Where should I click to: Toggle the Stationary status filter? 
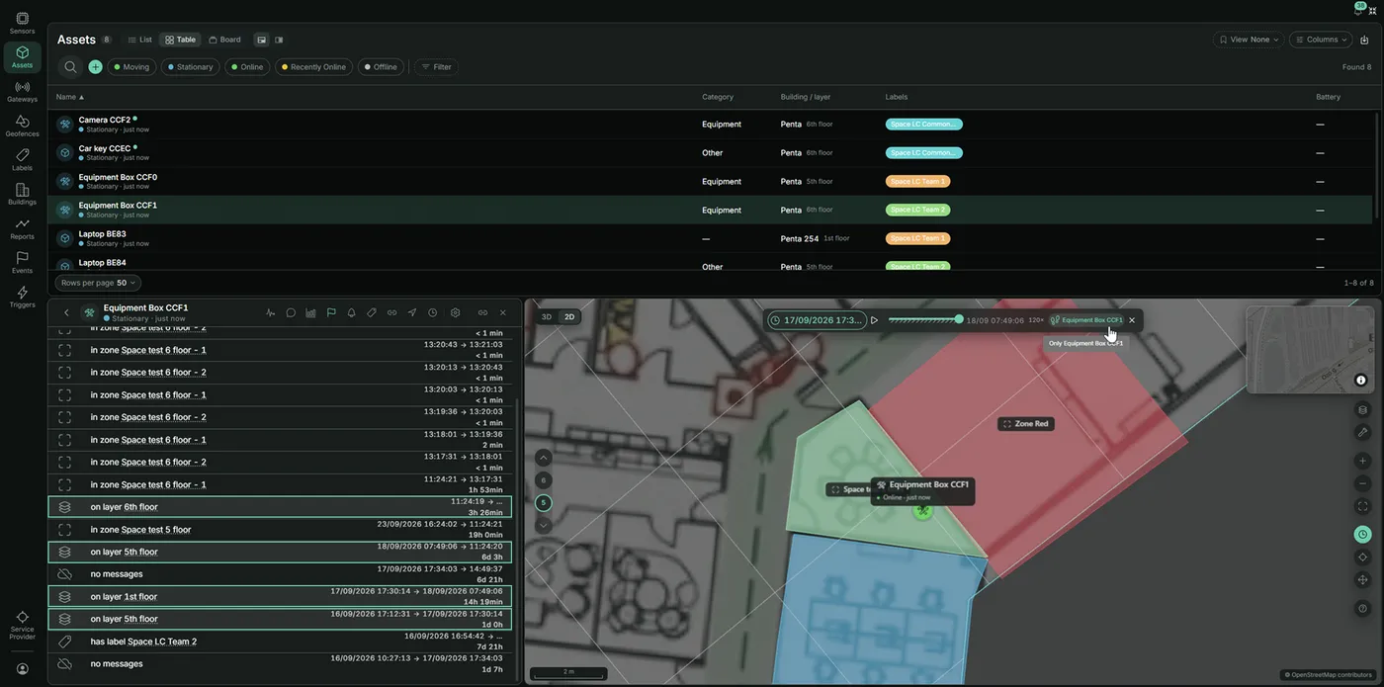point(190,67)
